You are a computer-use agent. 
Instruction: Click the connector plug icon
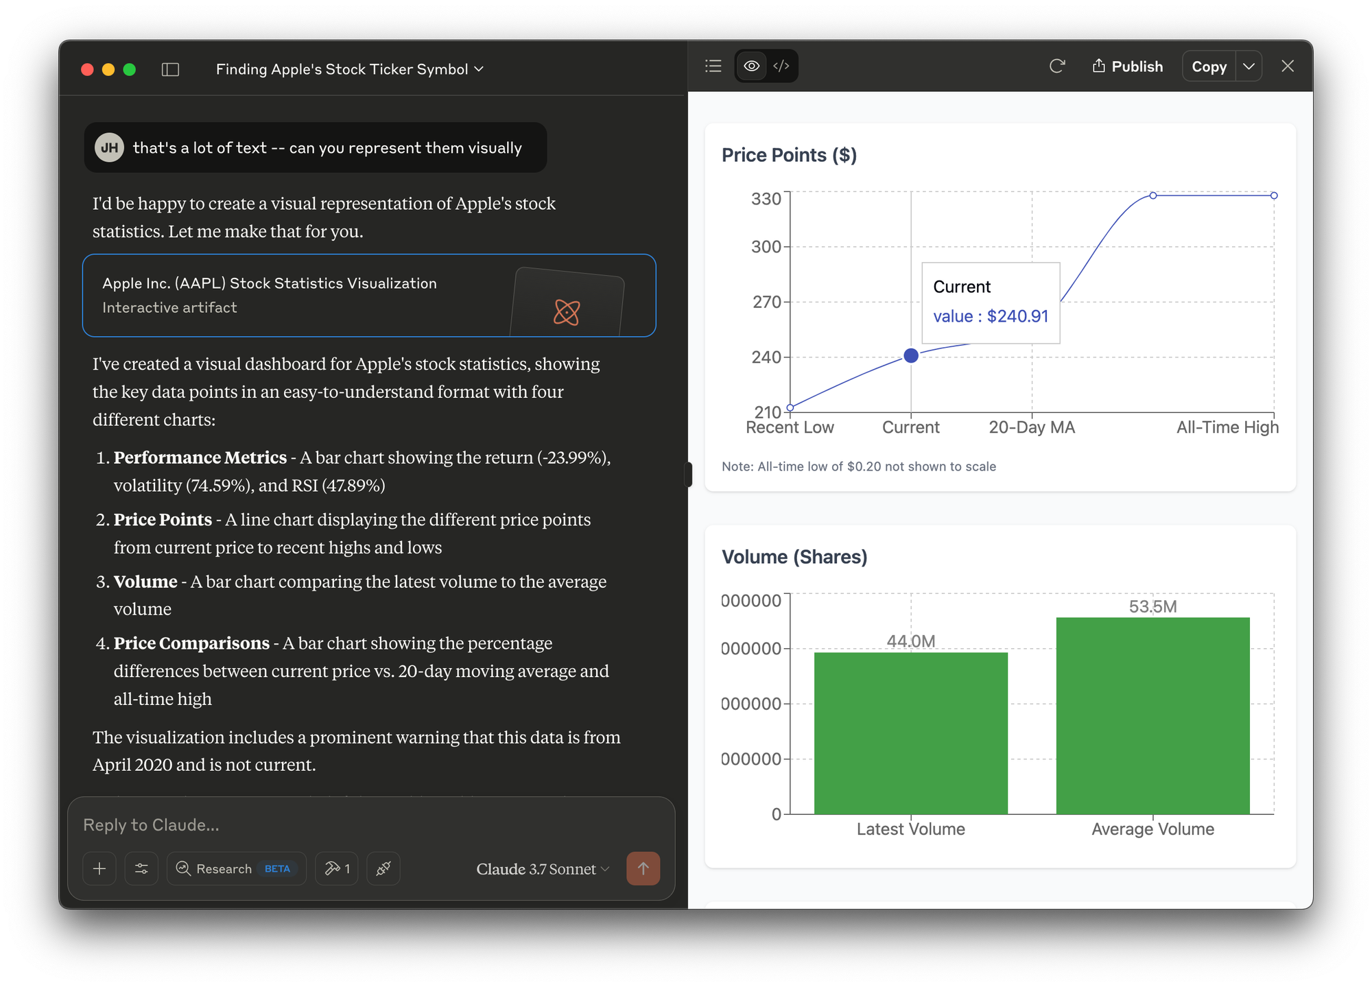[x=383, y=868]
